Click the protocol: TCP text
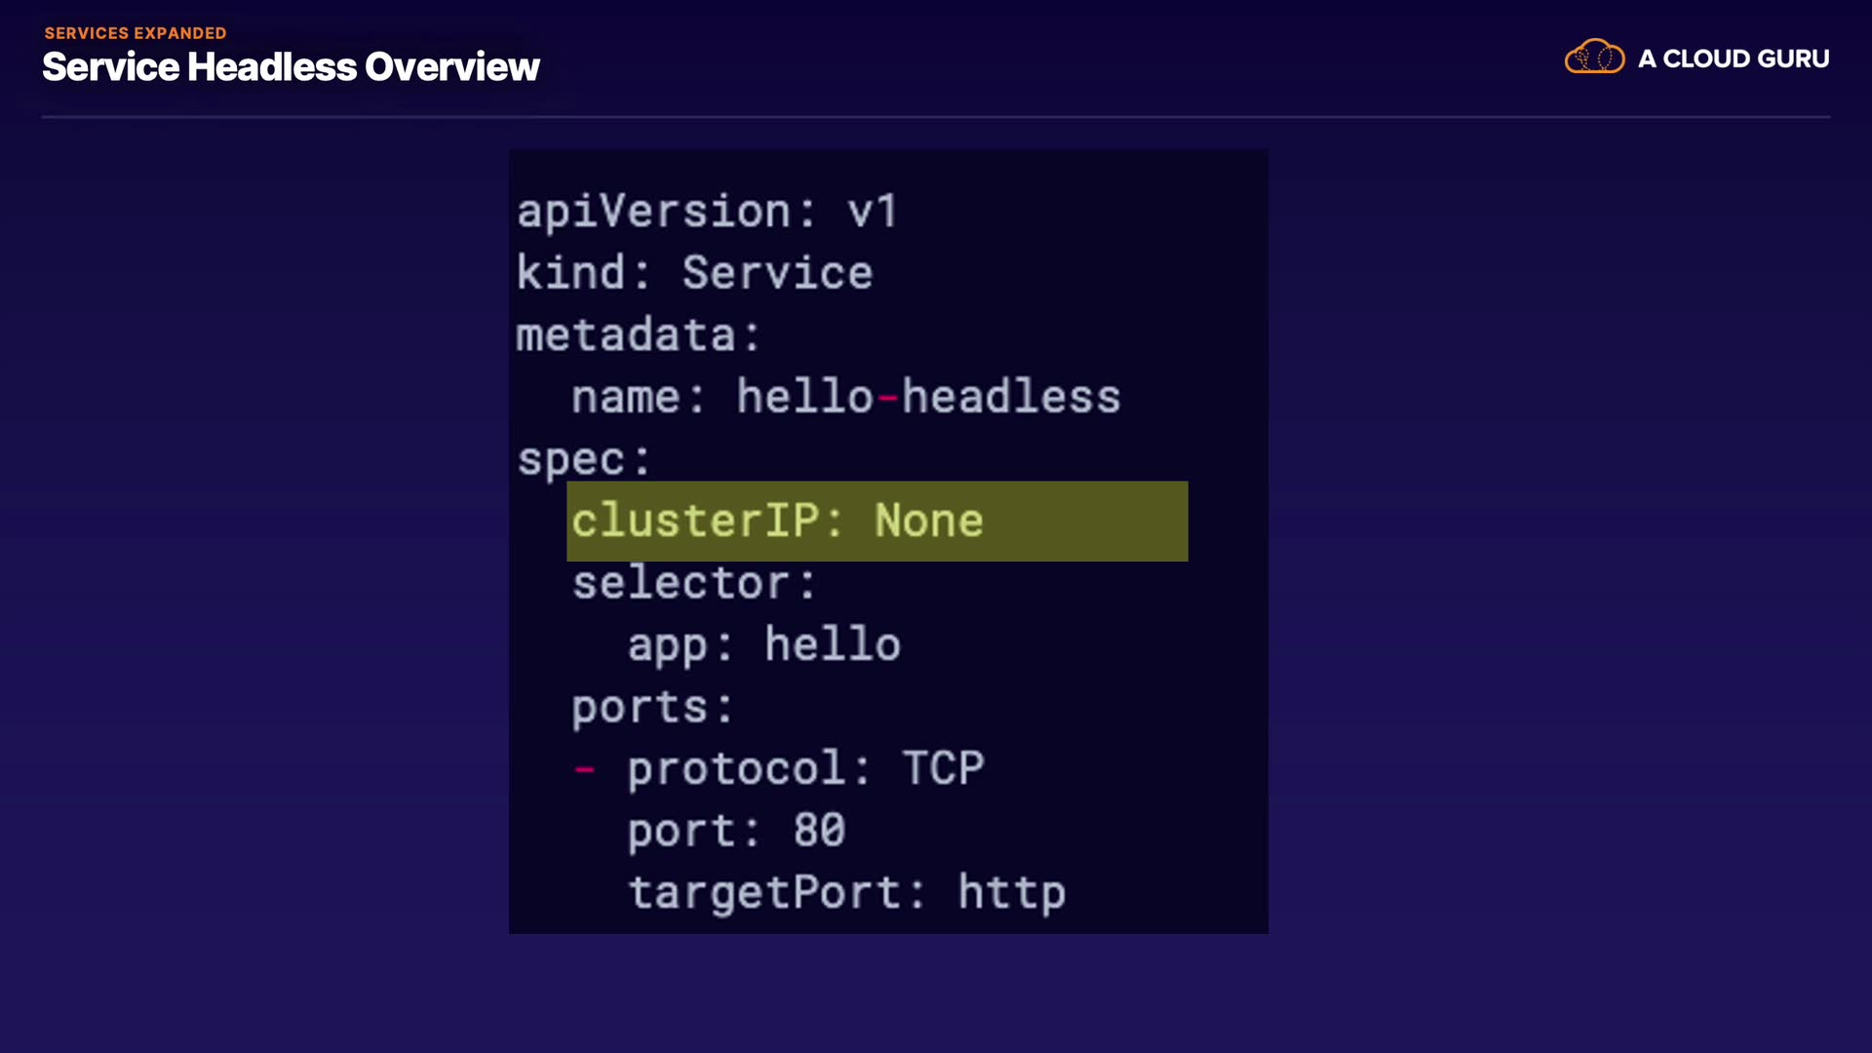Viewport: 1872px width, 1053px height. coord(805,769)
